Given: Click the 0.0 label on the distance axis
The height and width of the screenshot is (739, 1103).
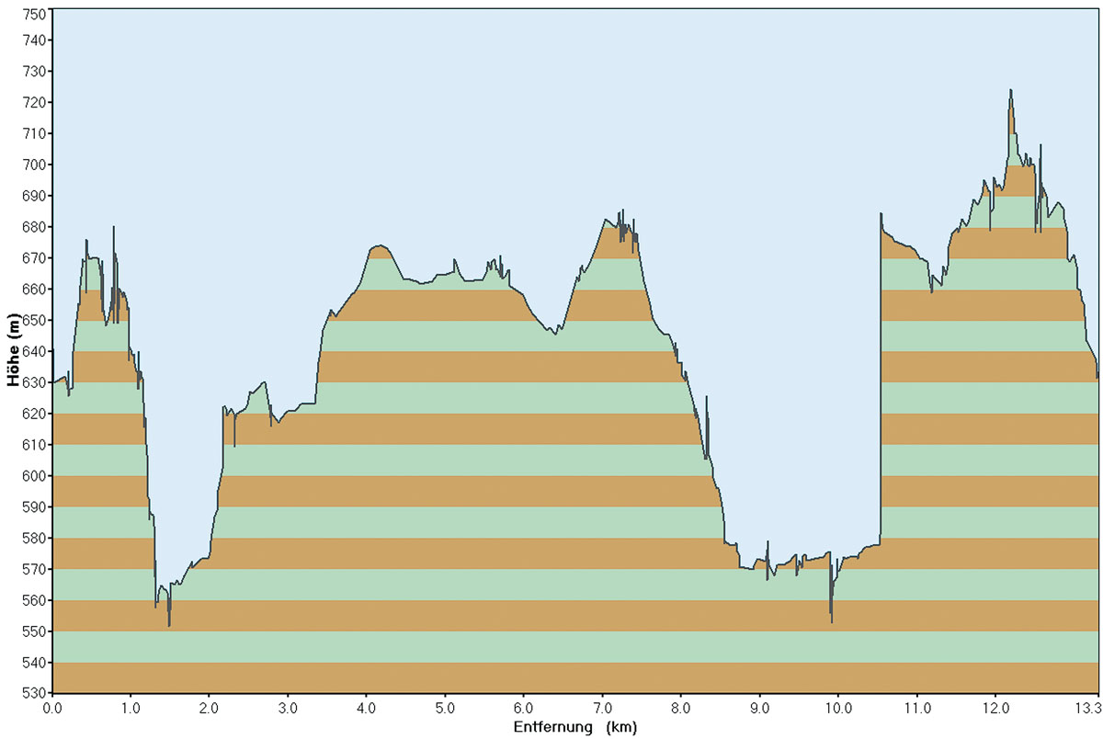Looking at the screenshot, I should point(52,709).
